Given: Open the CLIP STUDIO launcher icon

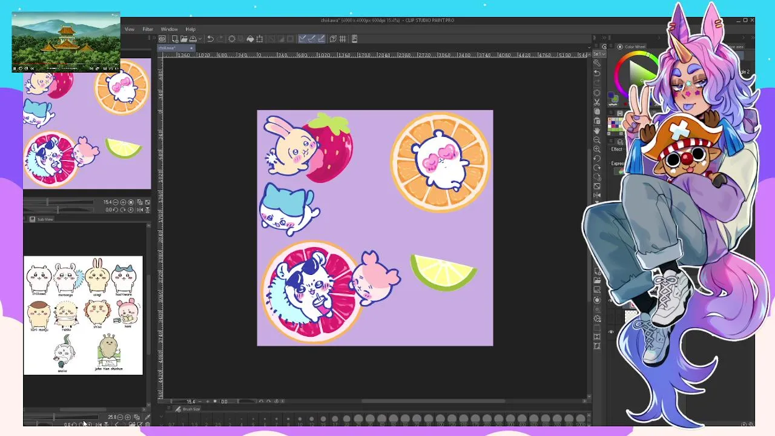Looking at the screenshot, I should tap(162, 39).
